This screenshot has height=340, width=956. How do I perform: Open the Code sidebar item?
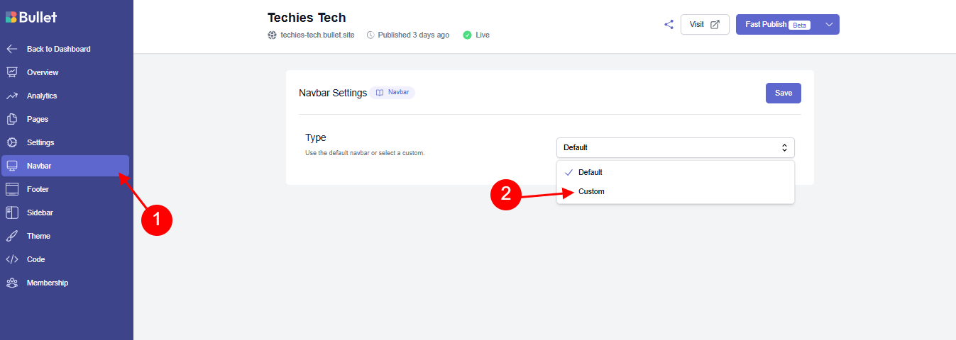tap(65, 259)
